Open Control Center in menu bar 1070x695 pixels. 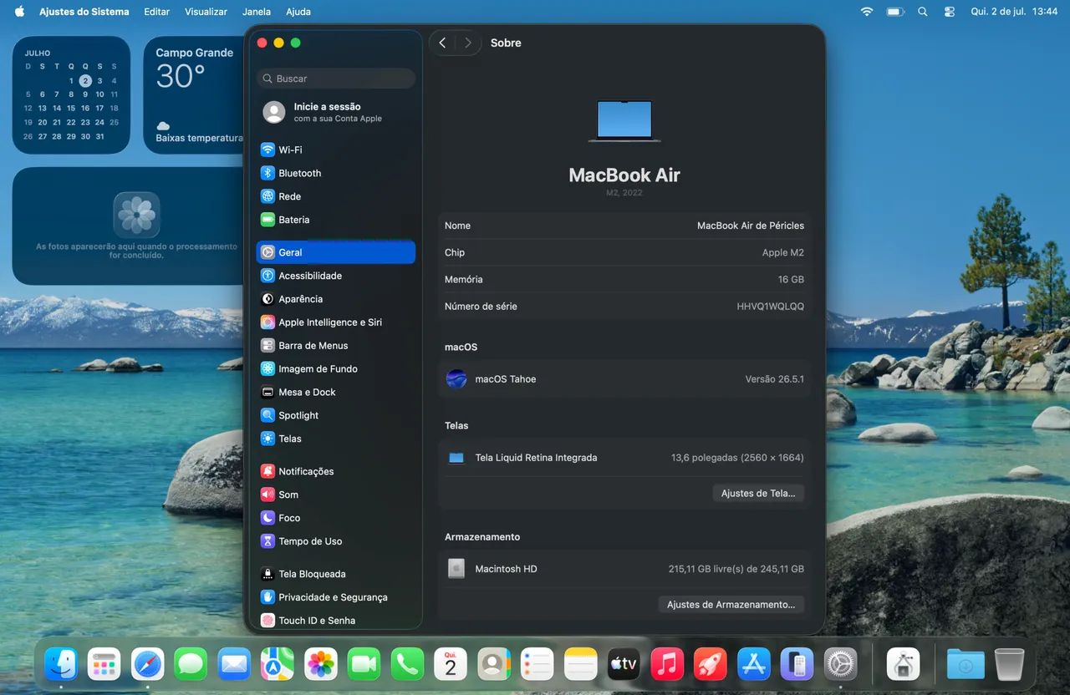[950, 12]
